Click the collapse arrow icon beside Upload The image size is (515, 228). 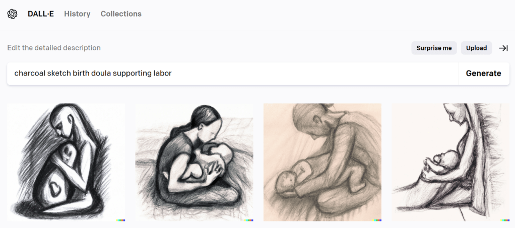[x=503, y=48]
